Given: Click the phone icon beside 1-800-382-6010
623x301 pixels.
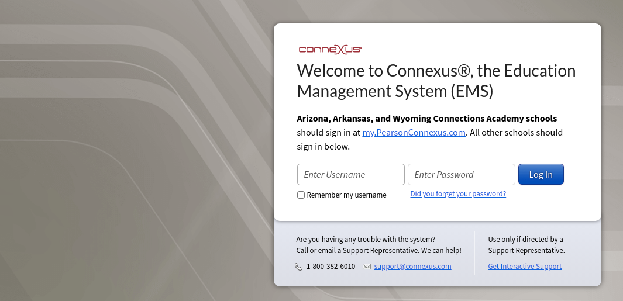Looking at the screenshot, I should (299, 267).
